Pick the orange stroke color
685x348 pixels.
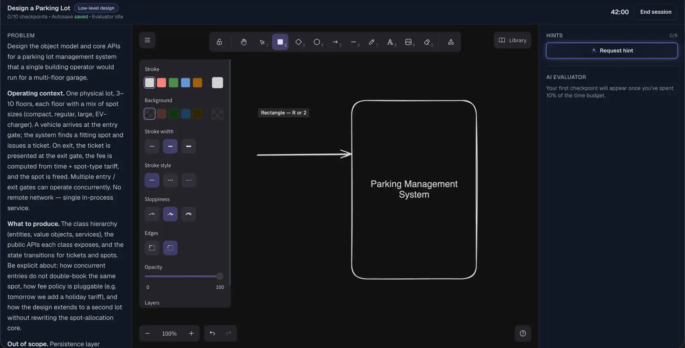(x=197, y=83)
